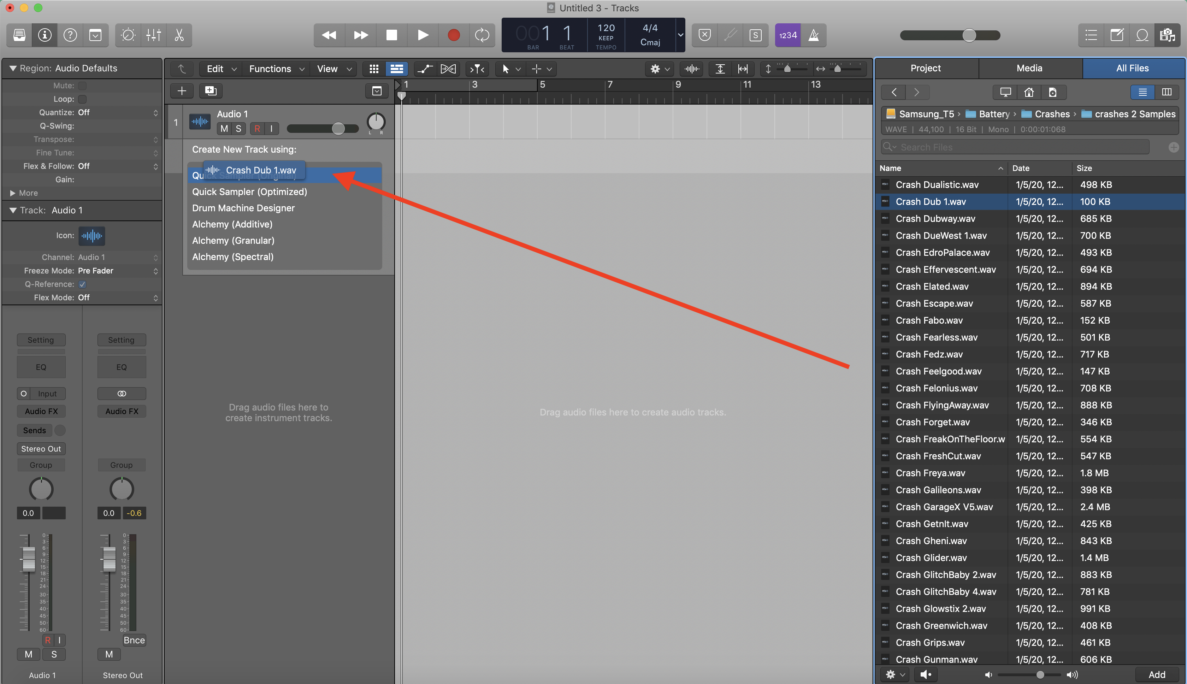Screen dimensions: 1187x684
Task: Adjust the Audio 1 track volume slider
Action: coord(338,129)
